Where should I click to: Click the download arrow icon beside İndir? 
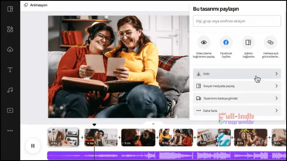(199, 74)
